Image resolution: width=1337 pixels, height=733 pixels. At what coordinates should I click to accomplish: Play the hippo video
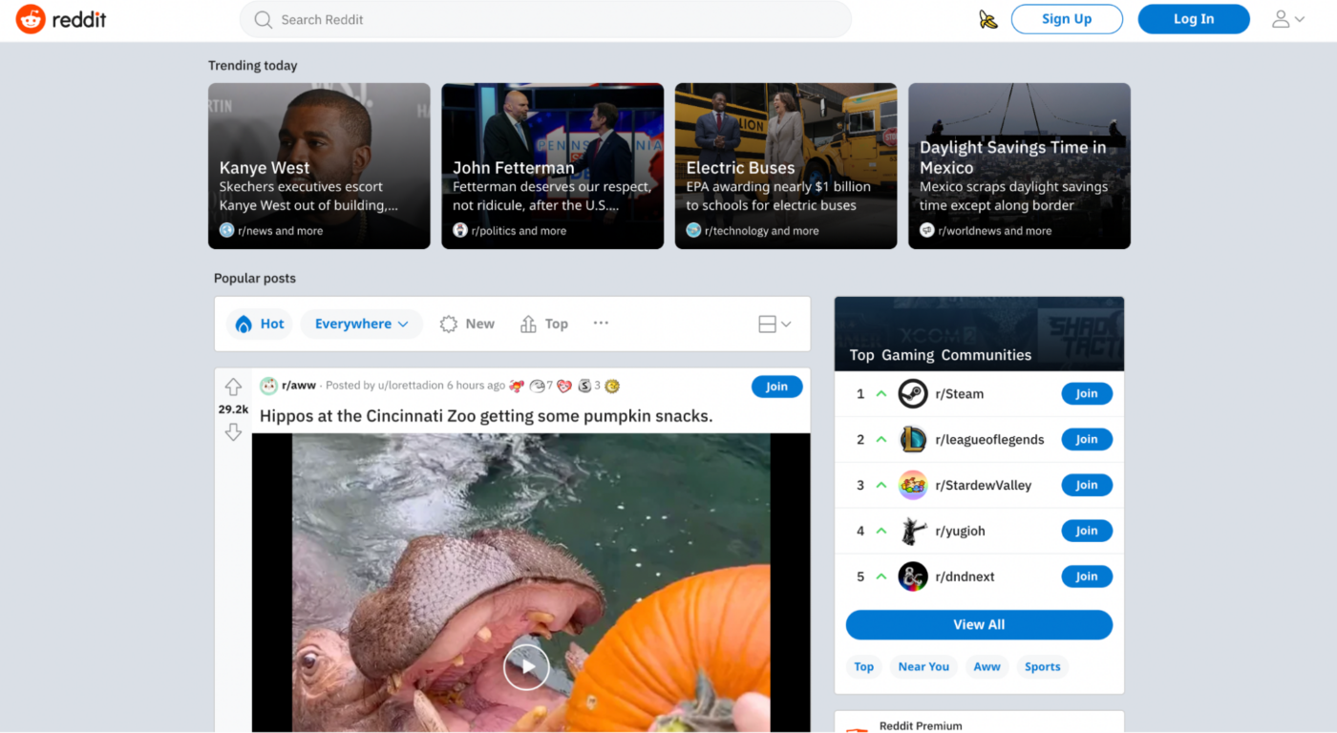526,666
